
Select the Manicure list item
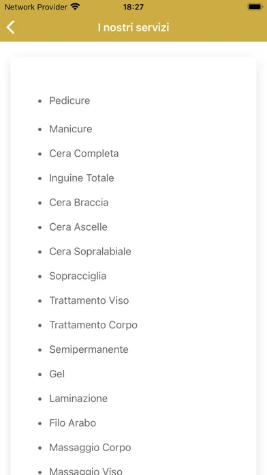click(x=71, y=129)
